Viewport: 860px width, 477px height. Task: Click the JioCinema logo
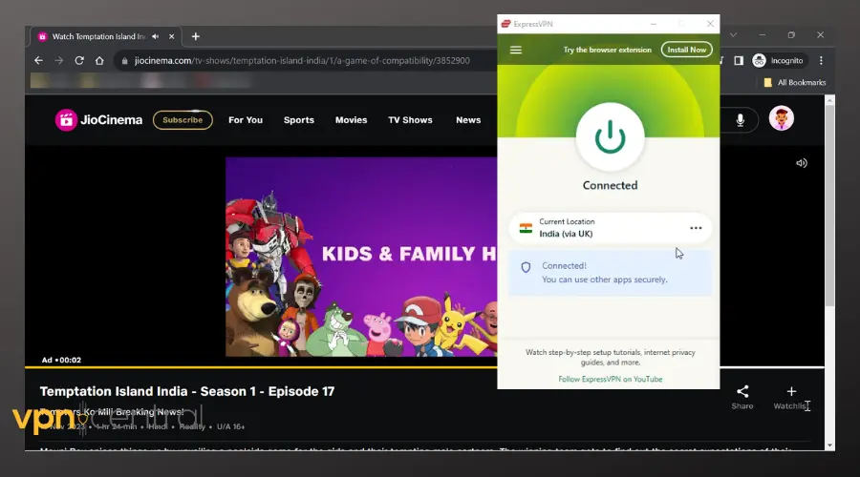[x=98, y=120]
